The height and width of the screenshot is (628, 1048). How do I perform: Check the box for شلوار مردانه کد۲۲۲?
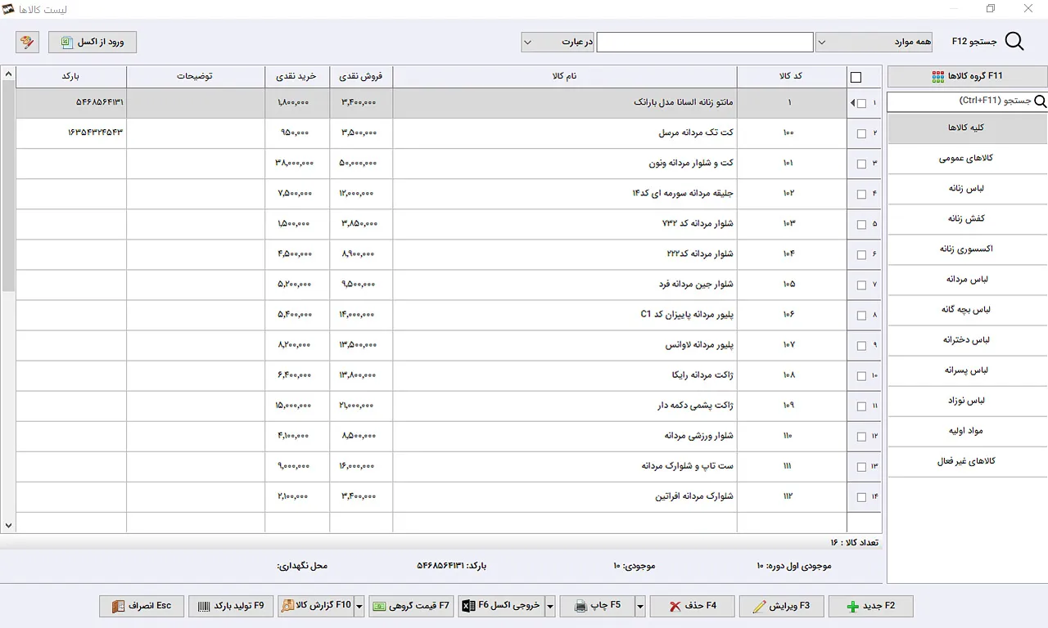coord(861,254)
